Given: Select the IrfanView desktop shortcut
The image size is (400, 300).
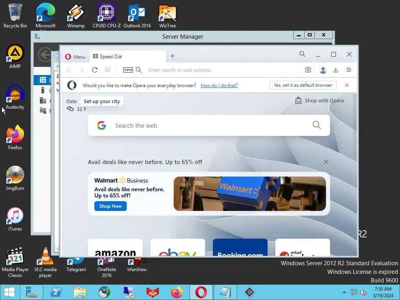Looking at the screenshot, I should (137, 264).
